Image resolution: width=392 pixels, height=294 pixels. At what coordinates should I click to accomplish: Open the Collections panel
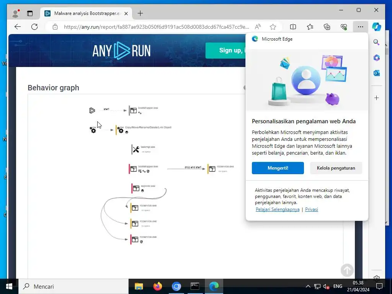(x=327, y=27)
